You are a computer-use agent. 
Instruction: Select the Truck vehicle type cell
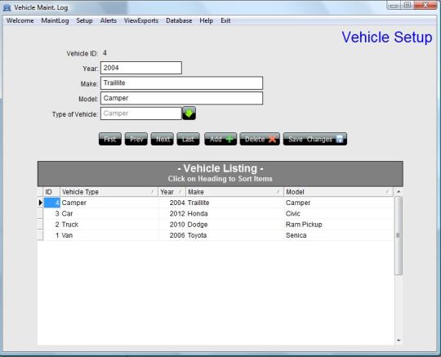(109, 225)
